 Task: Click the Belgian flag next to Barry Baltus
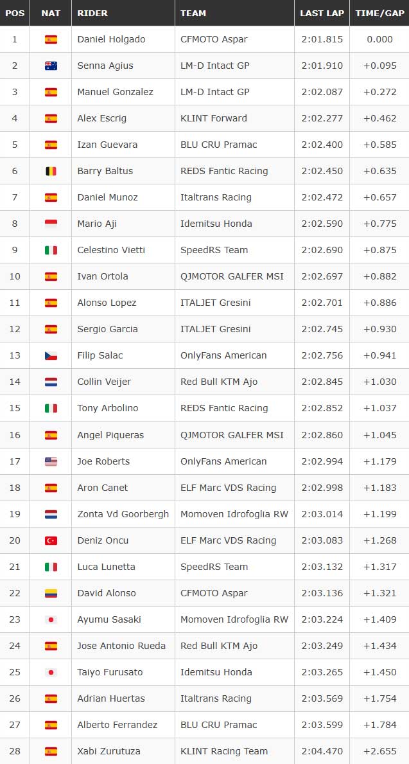(51, 171)
